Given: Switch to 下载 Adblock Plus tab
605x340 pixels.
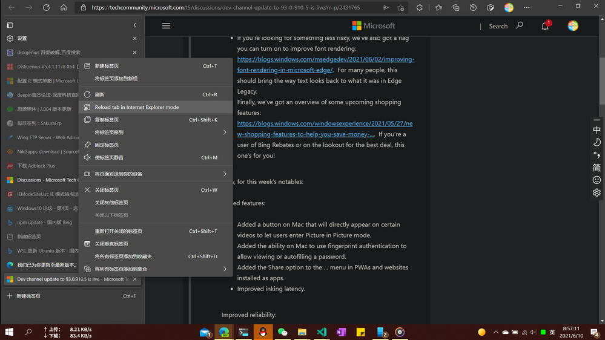Looking at the screenshot, I should [41, 166].
